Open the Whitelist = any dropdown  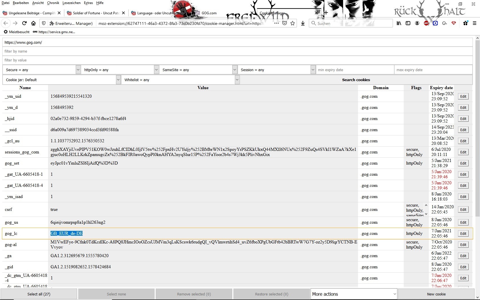(181, 80)
